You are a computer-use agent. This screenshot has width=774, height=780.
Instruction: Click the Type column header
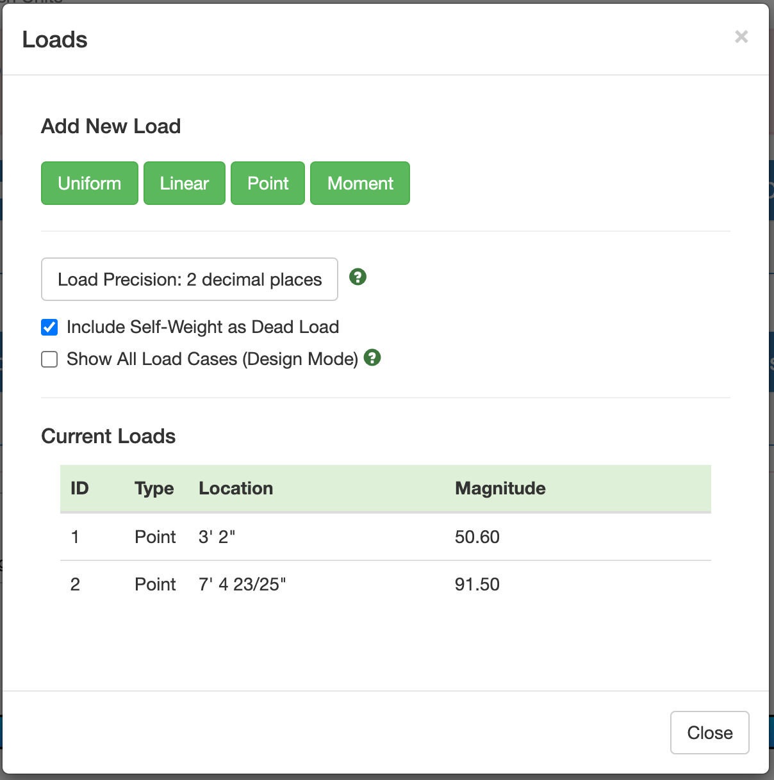point(154,488)
